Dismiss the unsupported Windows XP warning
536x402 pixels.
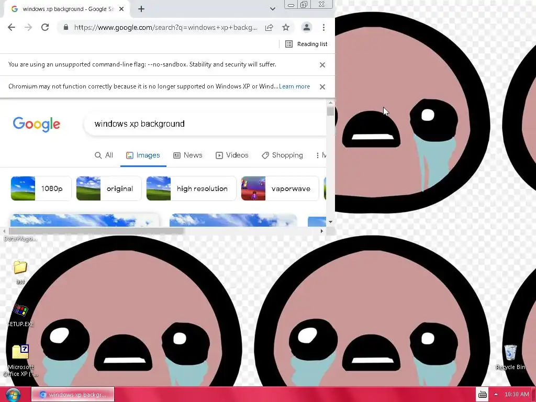tap(322, 87)
